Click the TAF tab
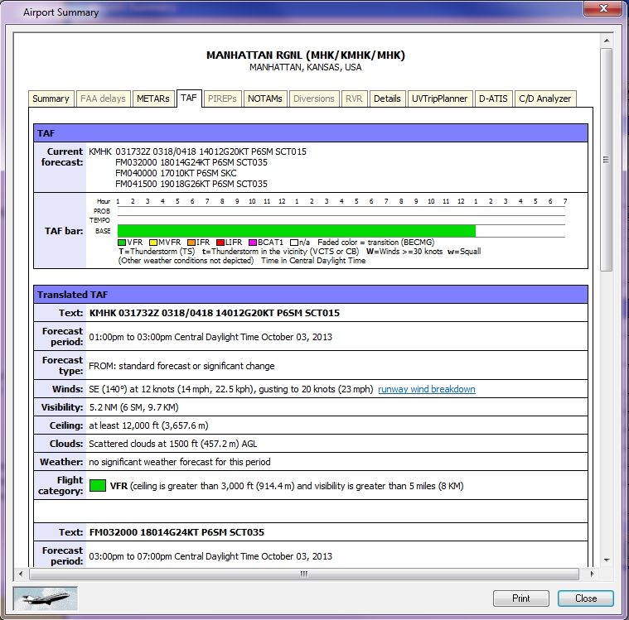Viewport: 629px width, 620px height. 189,98
